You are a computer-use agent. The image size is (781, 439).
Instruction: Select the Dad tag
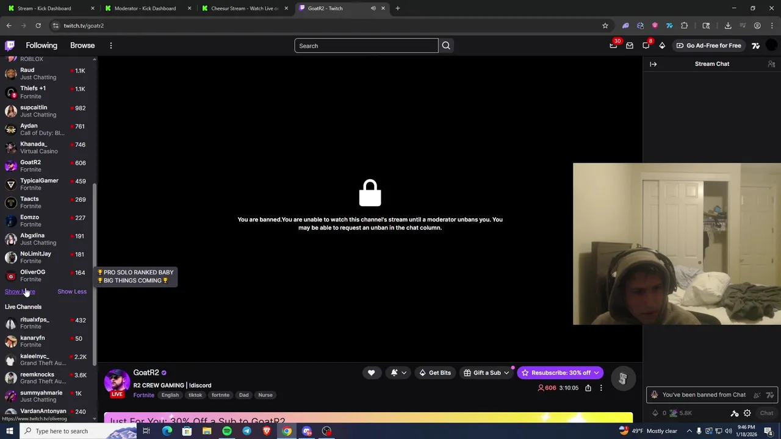point(243,395)
